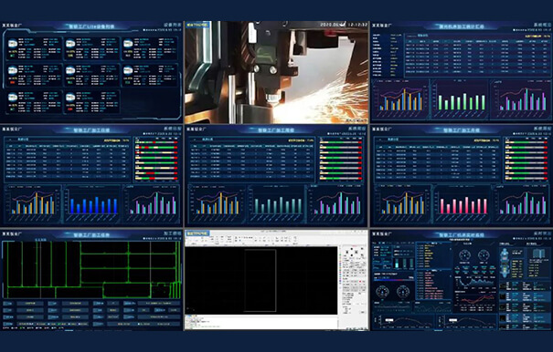This screenshot has width=553, height=352.
Task: Select the yellow tab label above the CAD window
Action: click(197, 233)
